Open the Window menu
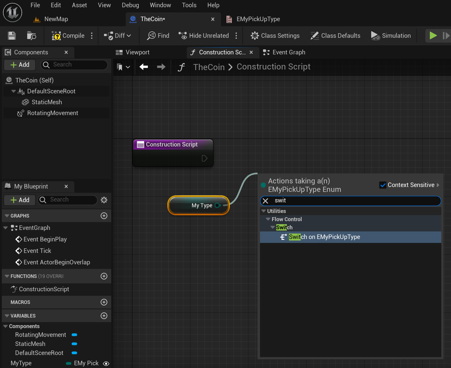 (160, 5)
